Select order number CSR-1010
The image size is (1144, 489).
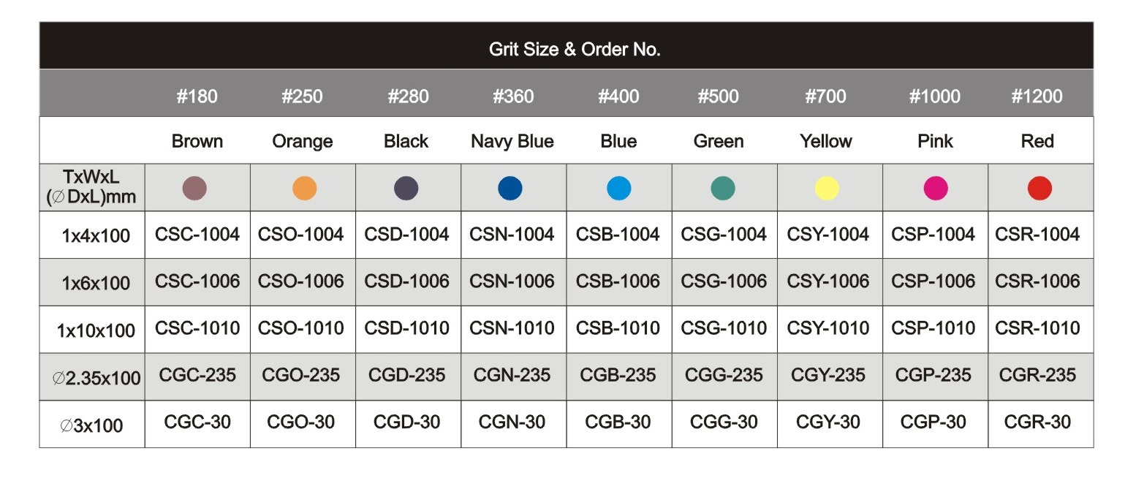[1037, 328]
